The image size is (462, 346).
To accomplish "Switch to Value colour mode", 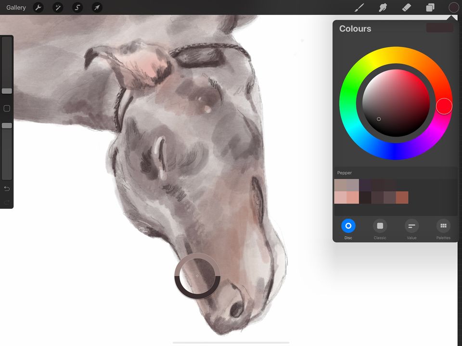I will [x=411, y=227].
